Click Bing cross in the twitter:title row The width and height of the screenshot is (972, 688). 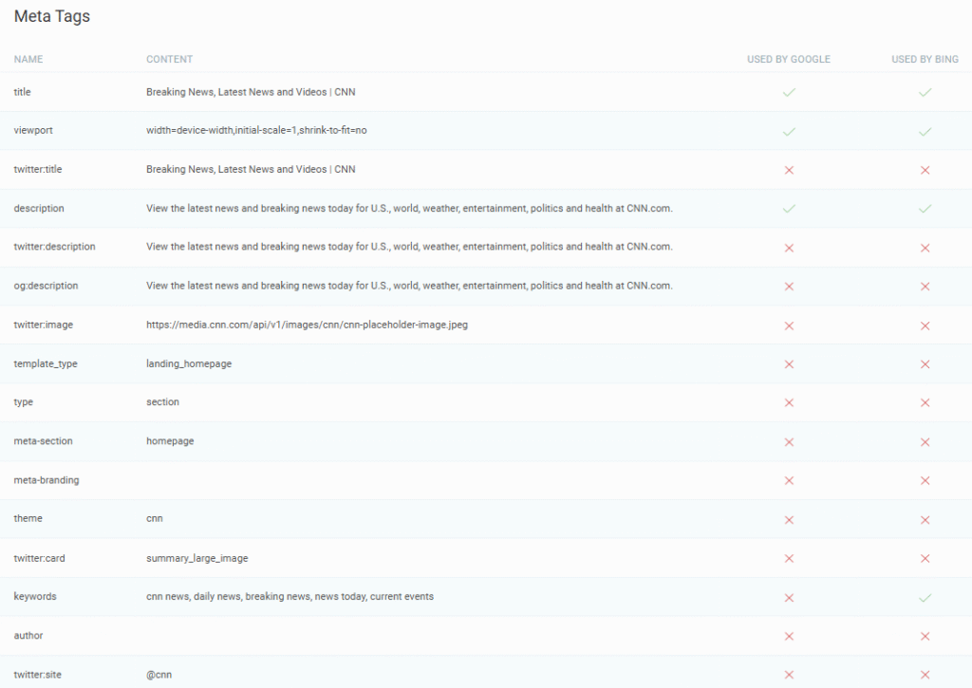click(925, 170)
